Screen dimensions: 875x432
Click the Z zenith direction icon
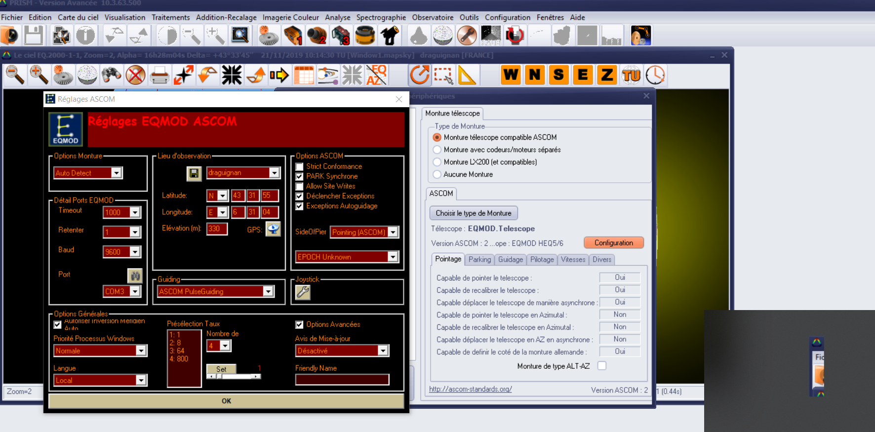[606, 75]
